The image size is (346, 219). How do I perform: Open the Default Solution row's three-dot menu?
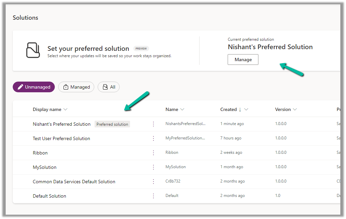tap(153, 196)
